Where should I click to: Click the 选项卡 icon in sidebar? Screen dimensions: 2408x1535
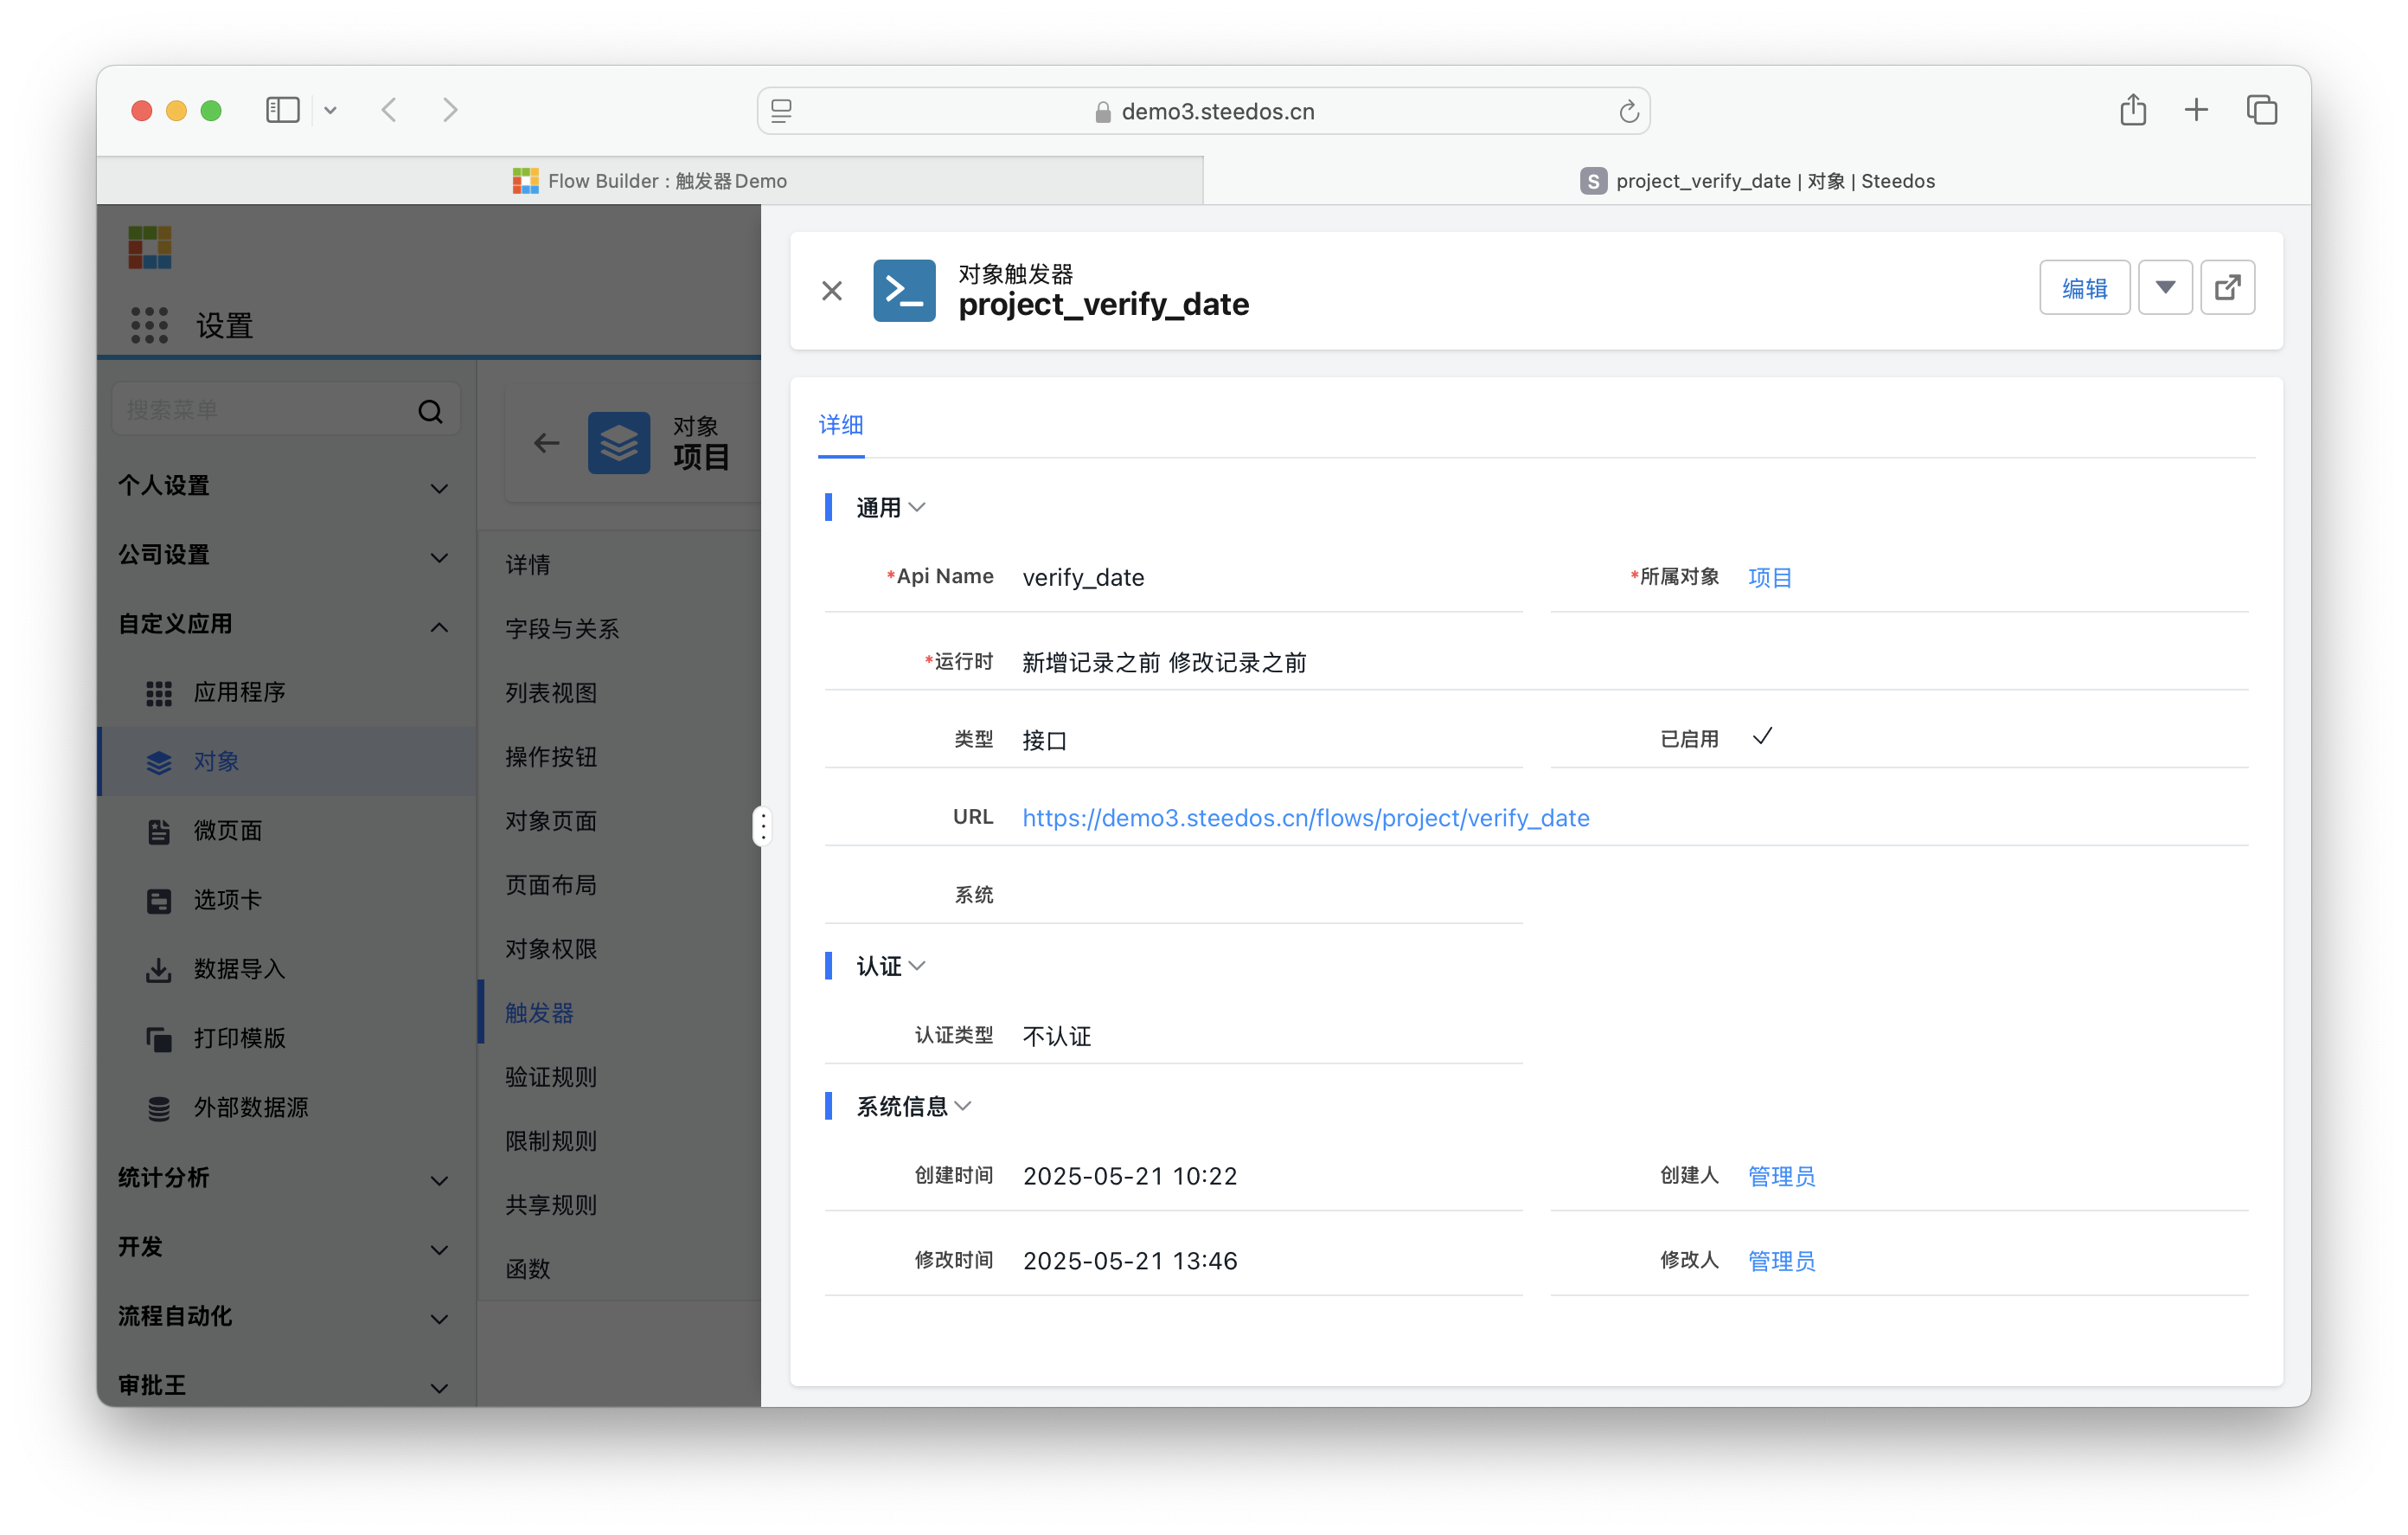[x=158, y=901]
